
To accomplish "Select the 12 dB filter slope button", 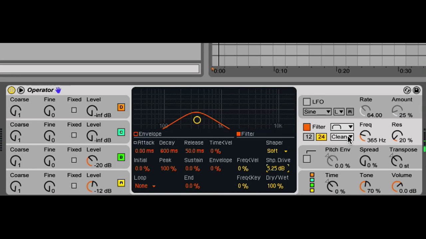I will pos(309,137).
